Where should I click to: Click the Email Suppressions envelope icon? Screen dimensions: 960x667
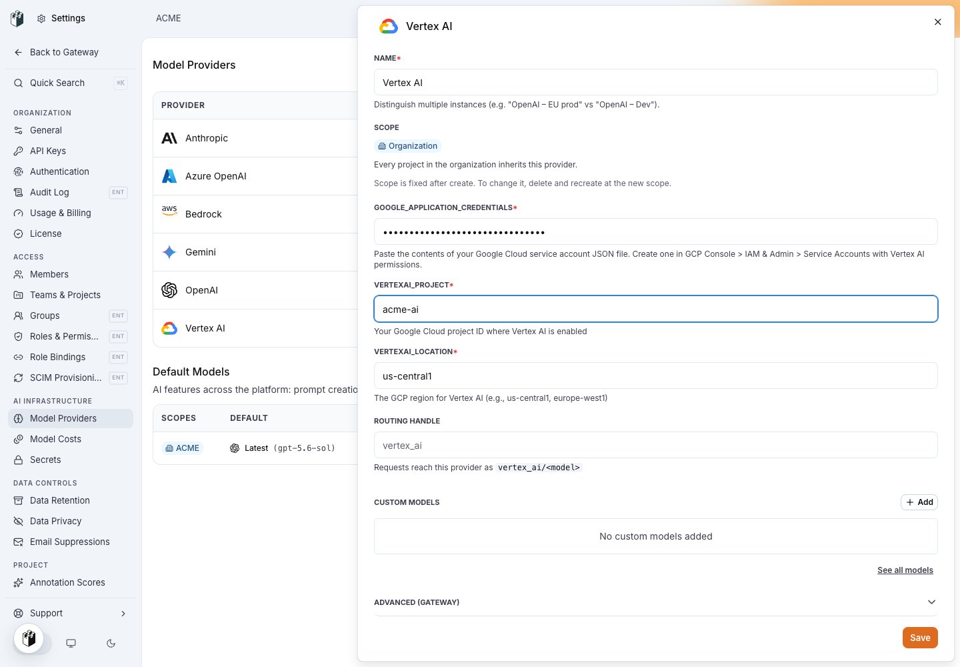pyautogui.click(x=19, y=542)
